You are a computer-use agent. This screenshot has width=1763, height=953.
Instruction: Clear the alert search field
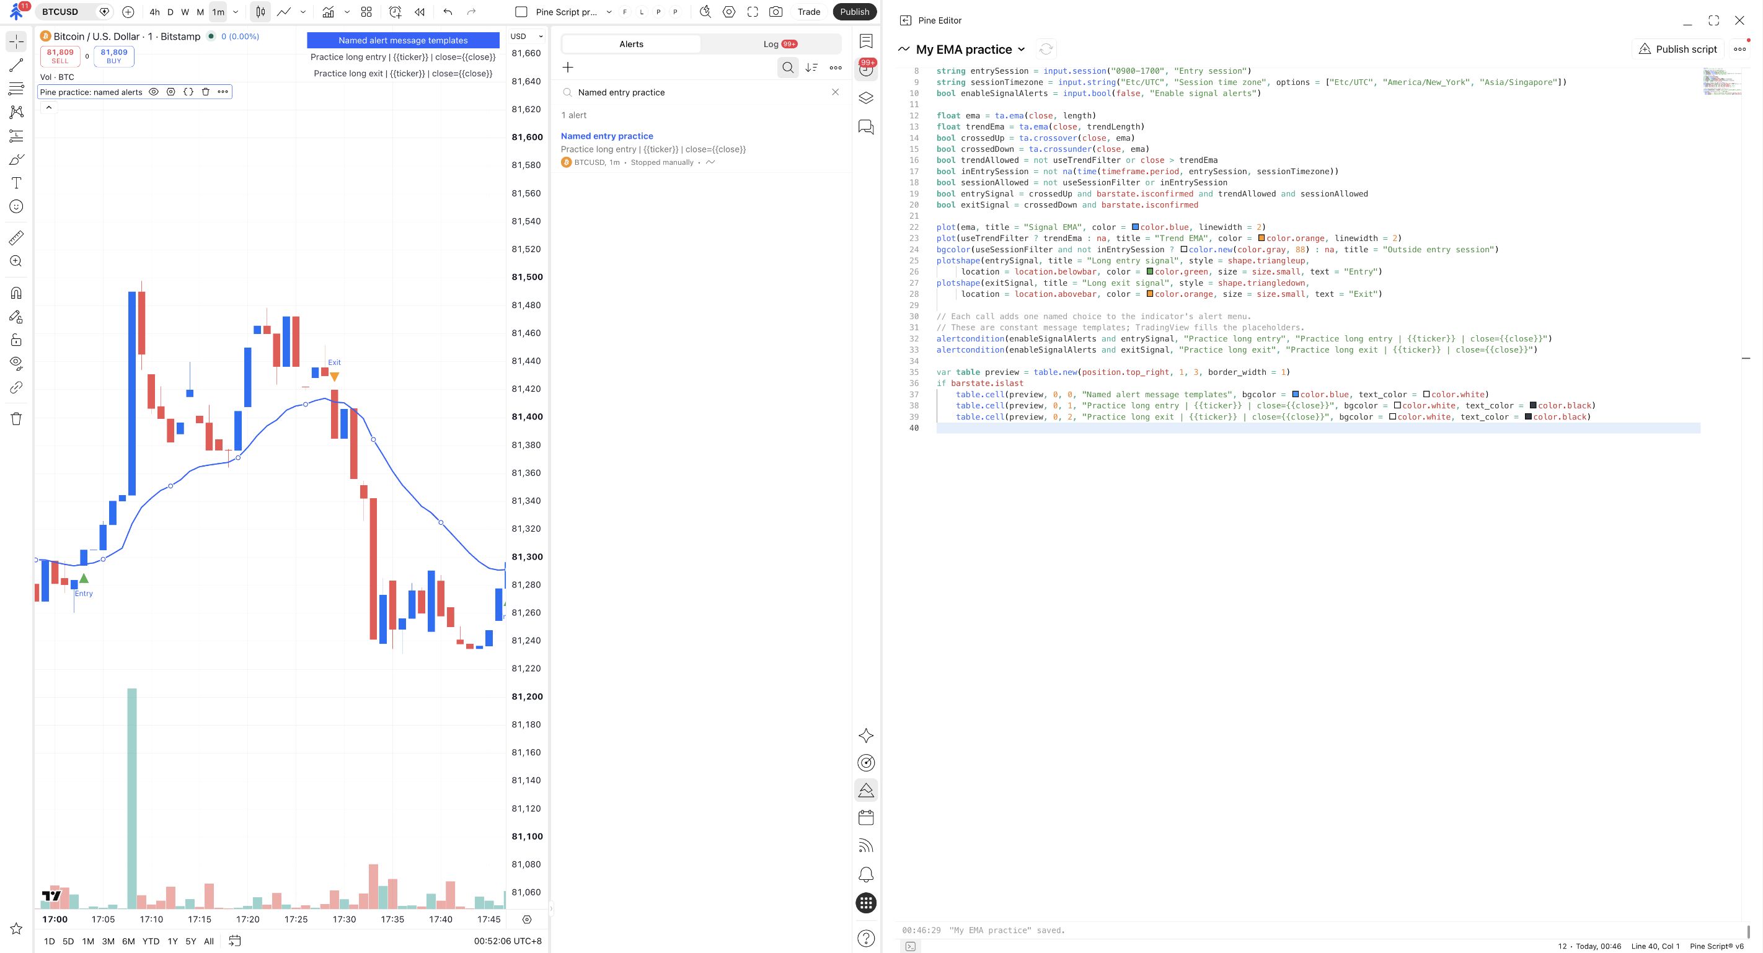(x=835, y=92)
